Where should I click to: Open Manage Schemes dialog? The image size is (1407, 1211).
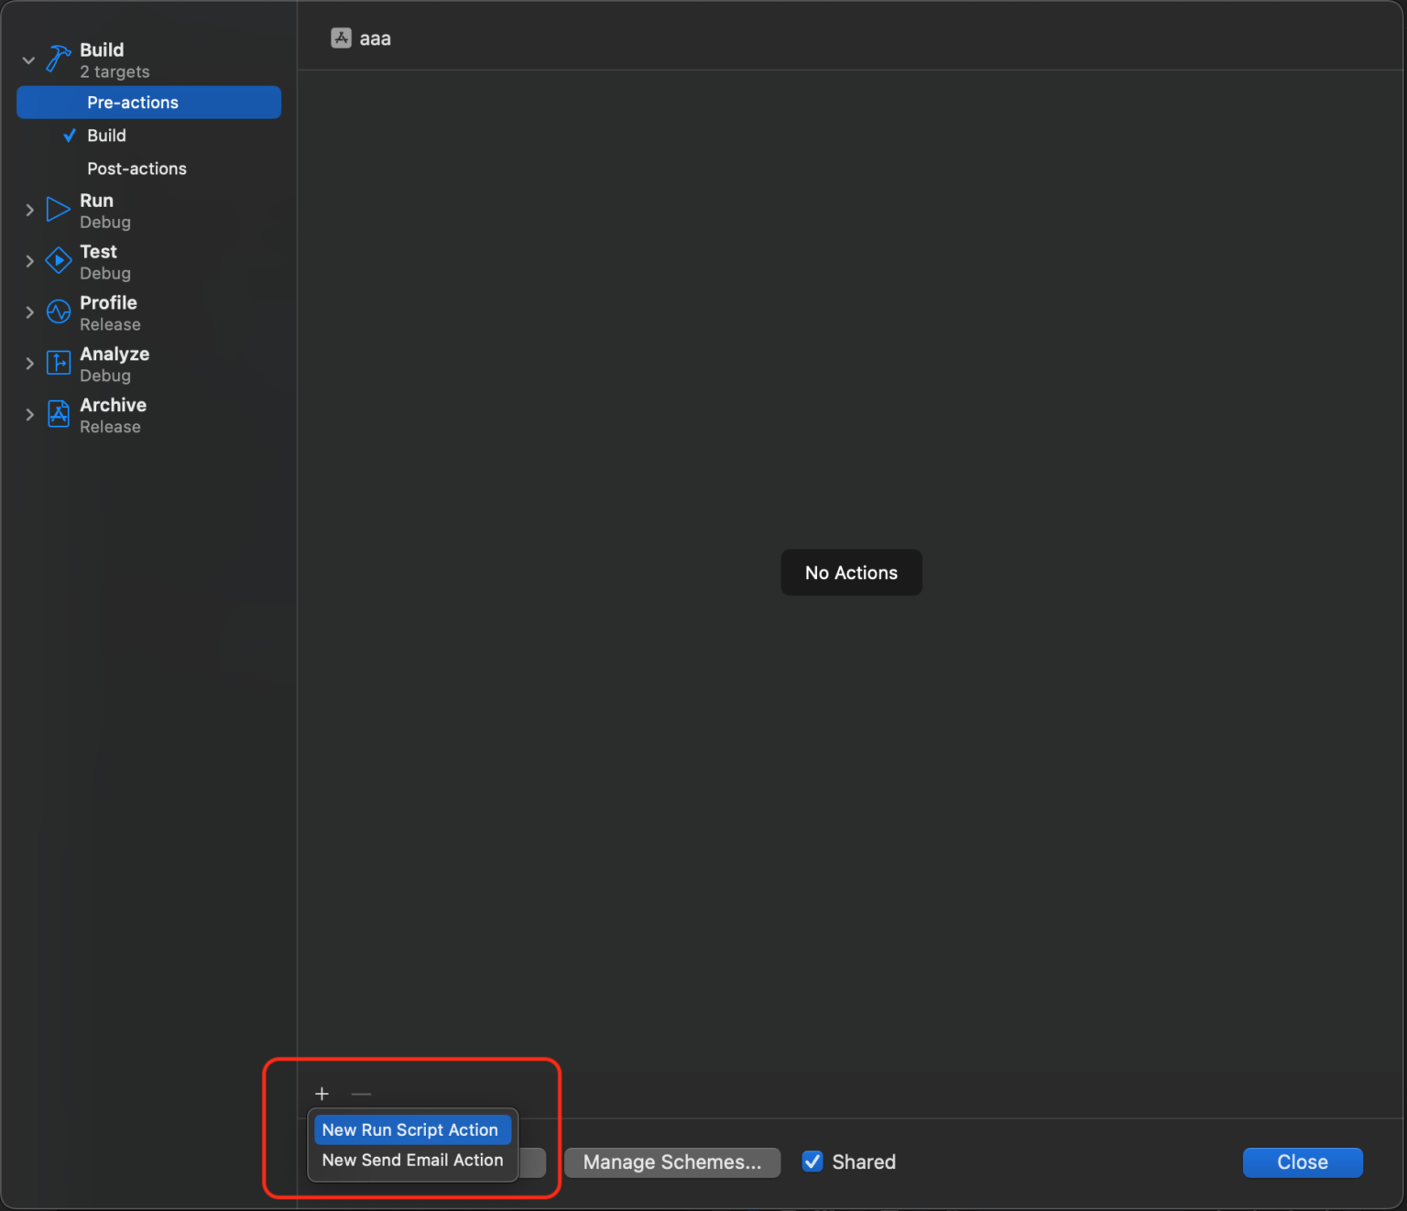[671, 1162]
